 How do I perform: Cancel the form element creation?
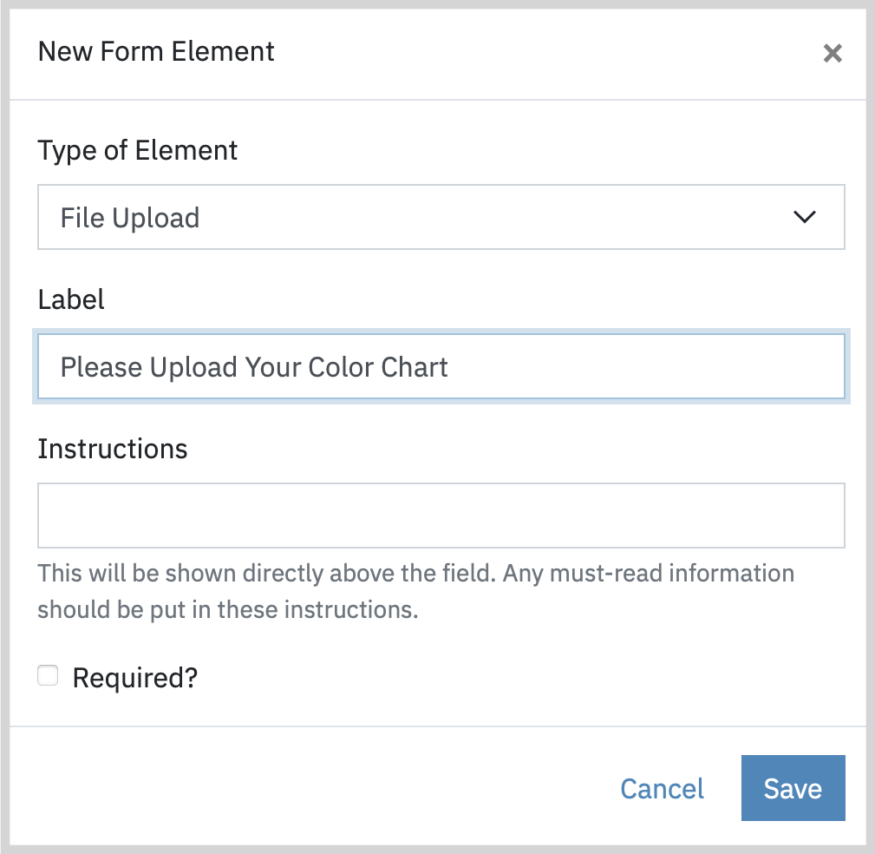pos(662,789)
